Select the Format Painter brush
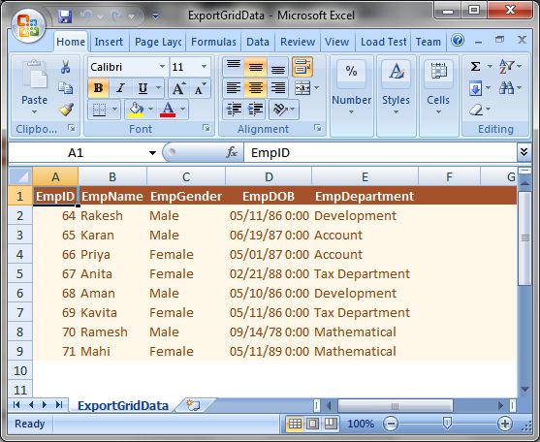Screen dimensions: 540x442 (x=65, y=110)
